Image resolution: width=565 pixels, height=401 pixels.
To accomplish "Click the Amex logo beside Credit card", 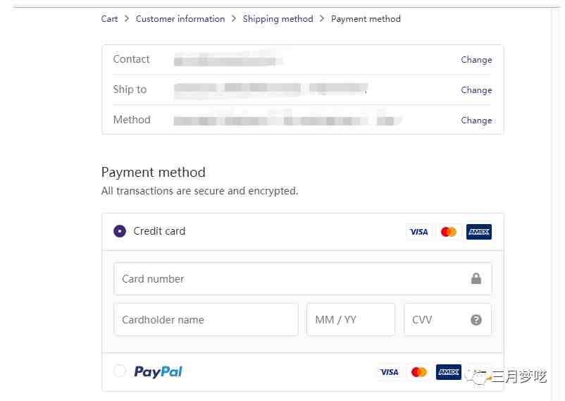I will tap(479, 232).
